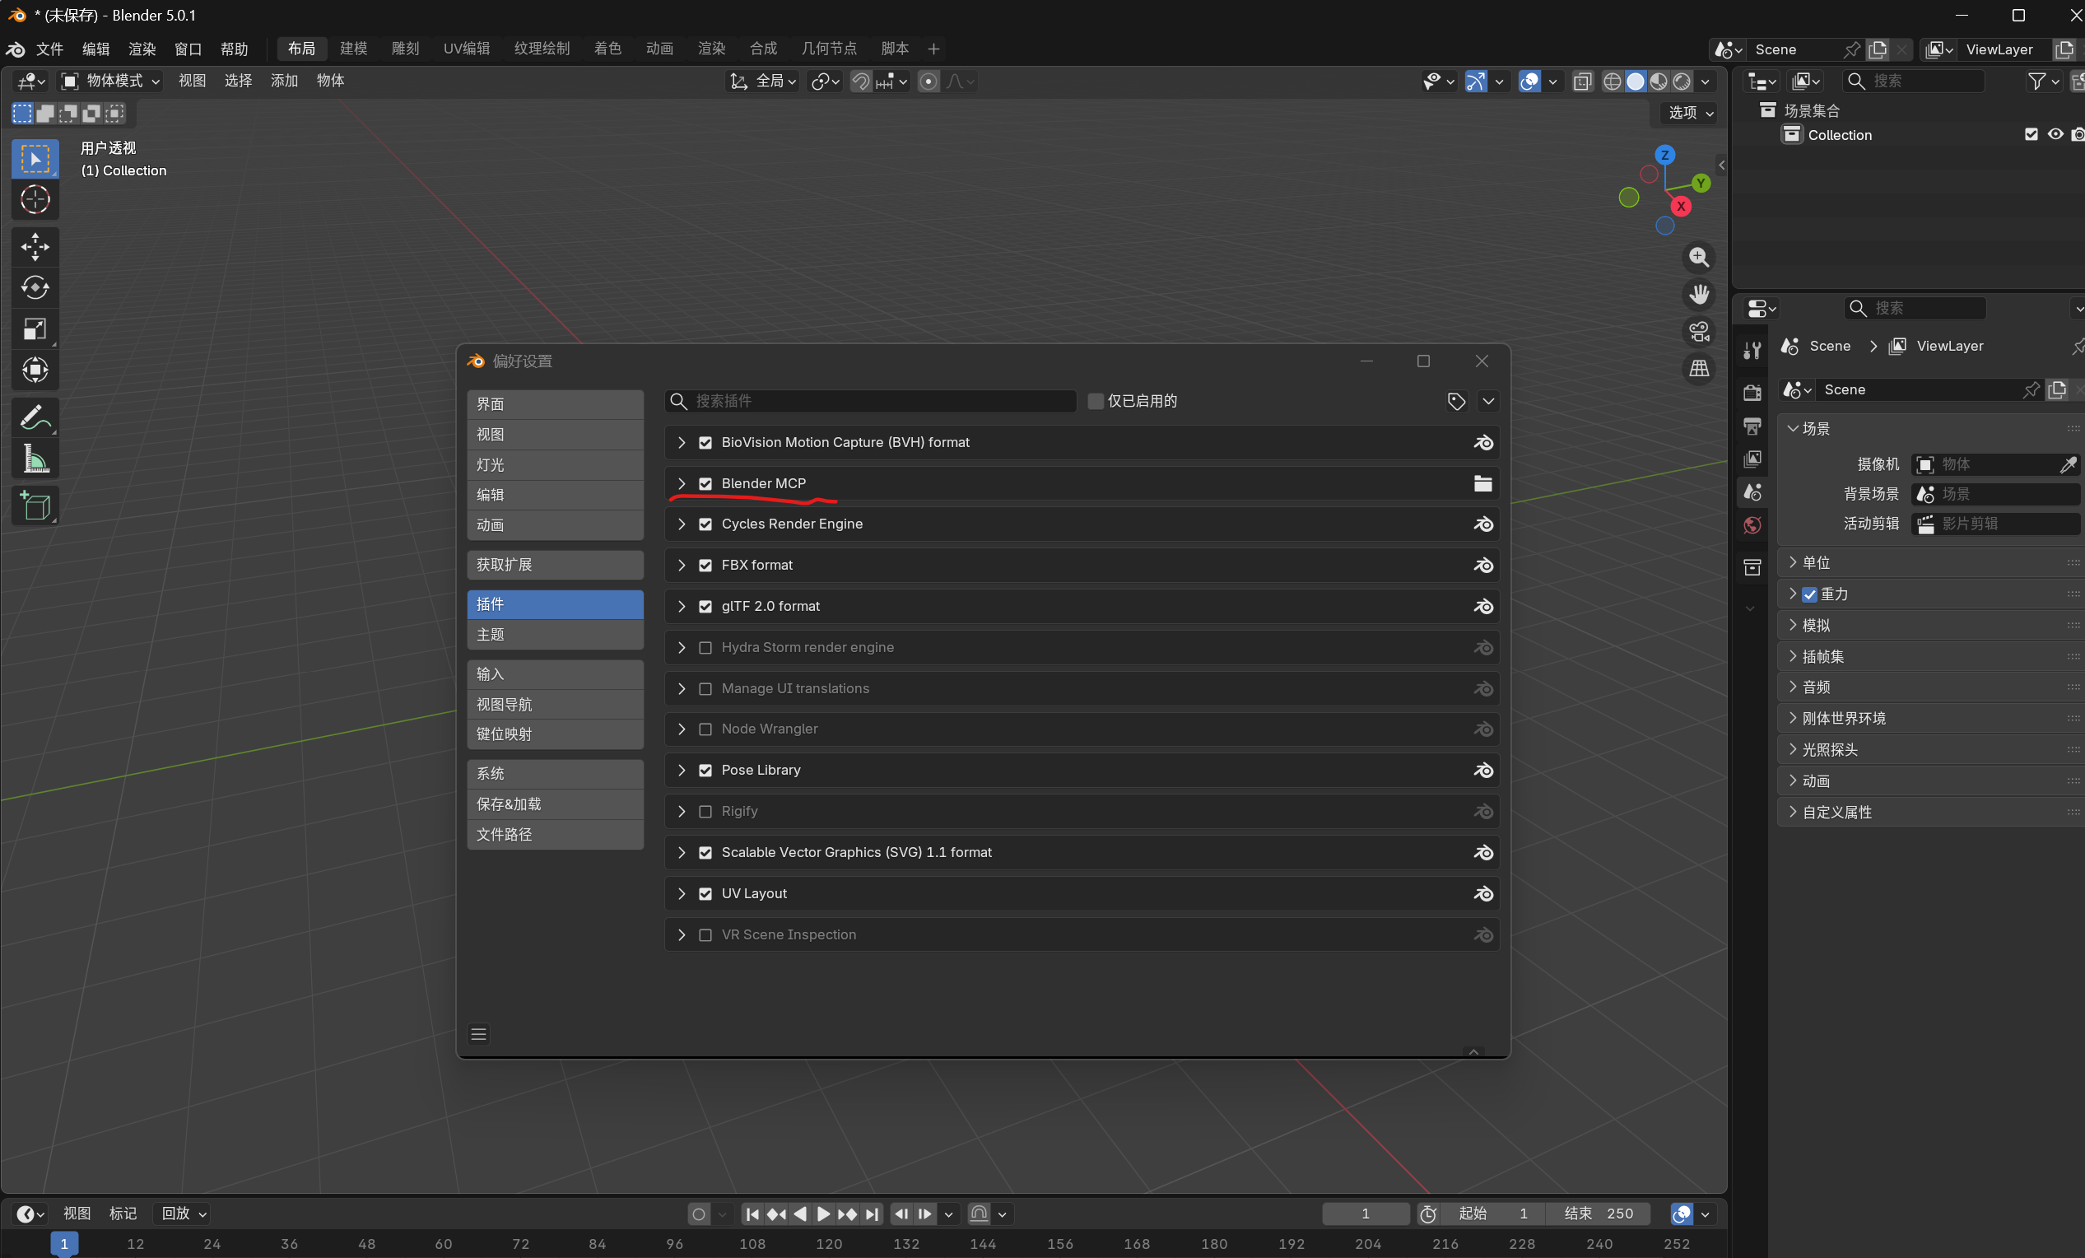Open the Render properties tab
Viewport: 2085px width, 1258px height.
(x=1752, y=392)
